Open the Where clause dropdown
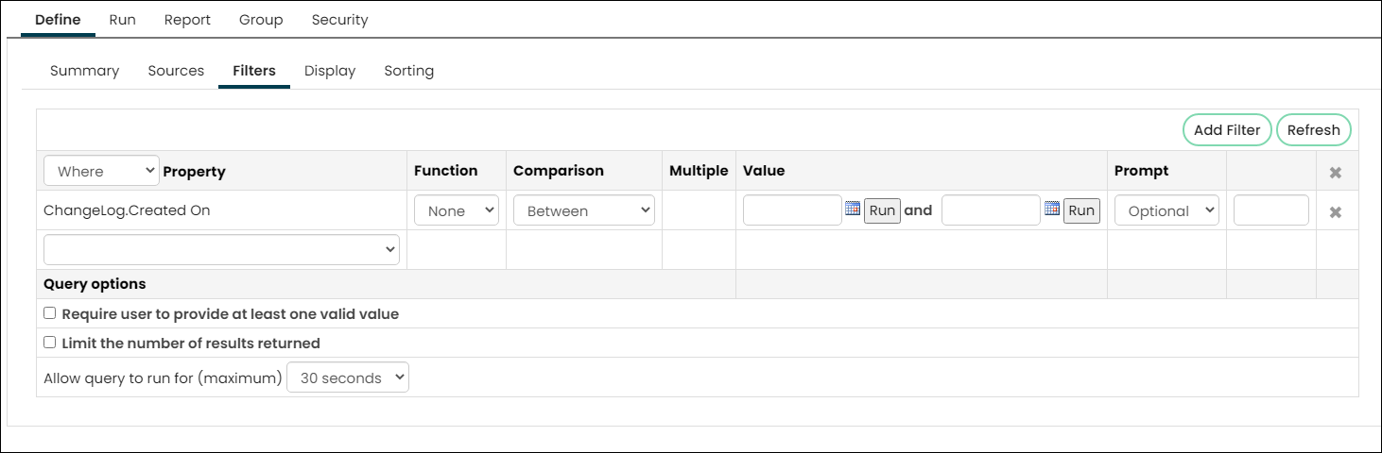This screenshot has width=1382, height=453. pos(102,171)
